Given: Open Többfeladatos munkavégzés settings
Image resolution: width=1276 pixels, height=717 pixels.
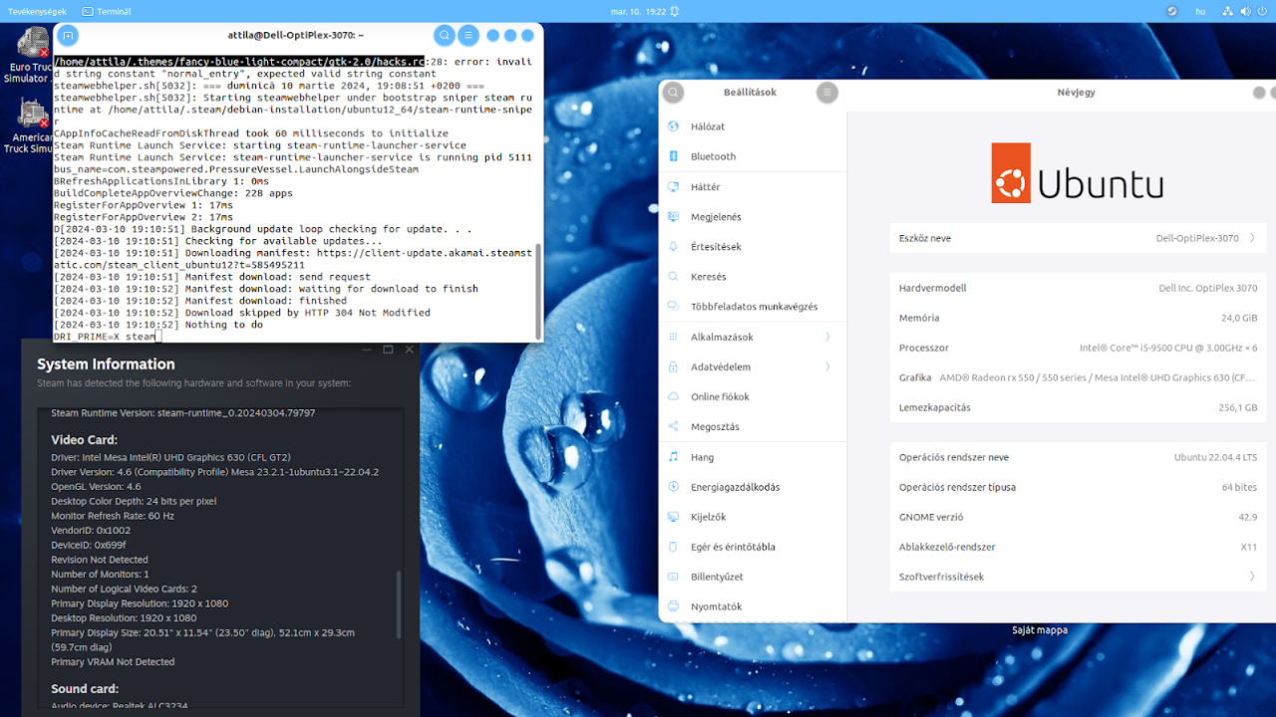Looking at the screenshot, I should (753, 307).
